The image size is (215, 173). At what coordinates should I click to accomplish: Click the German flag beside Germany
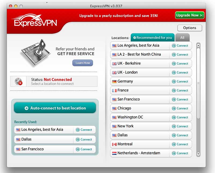coord(114,82)
